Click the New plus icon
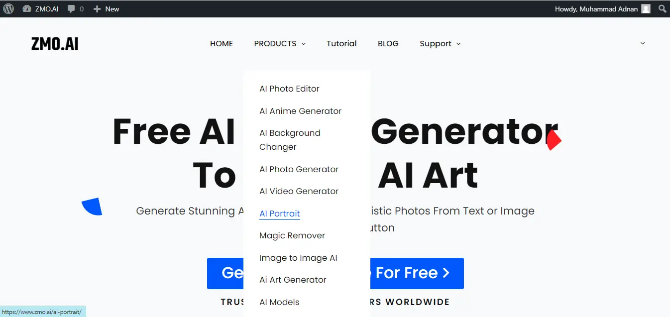The image size is (670, 317). (97, 9)
